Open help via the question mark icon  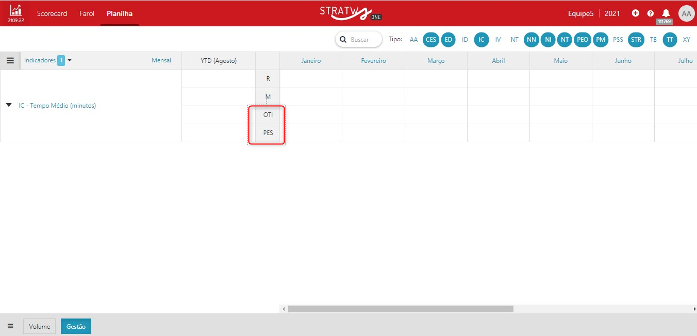coord(651,13)
